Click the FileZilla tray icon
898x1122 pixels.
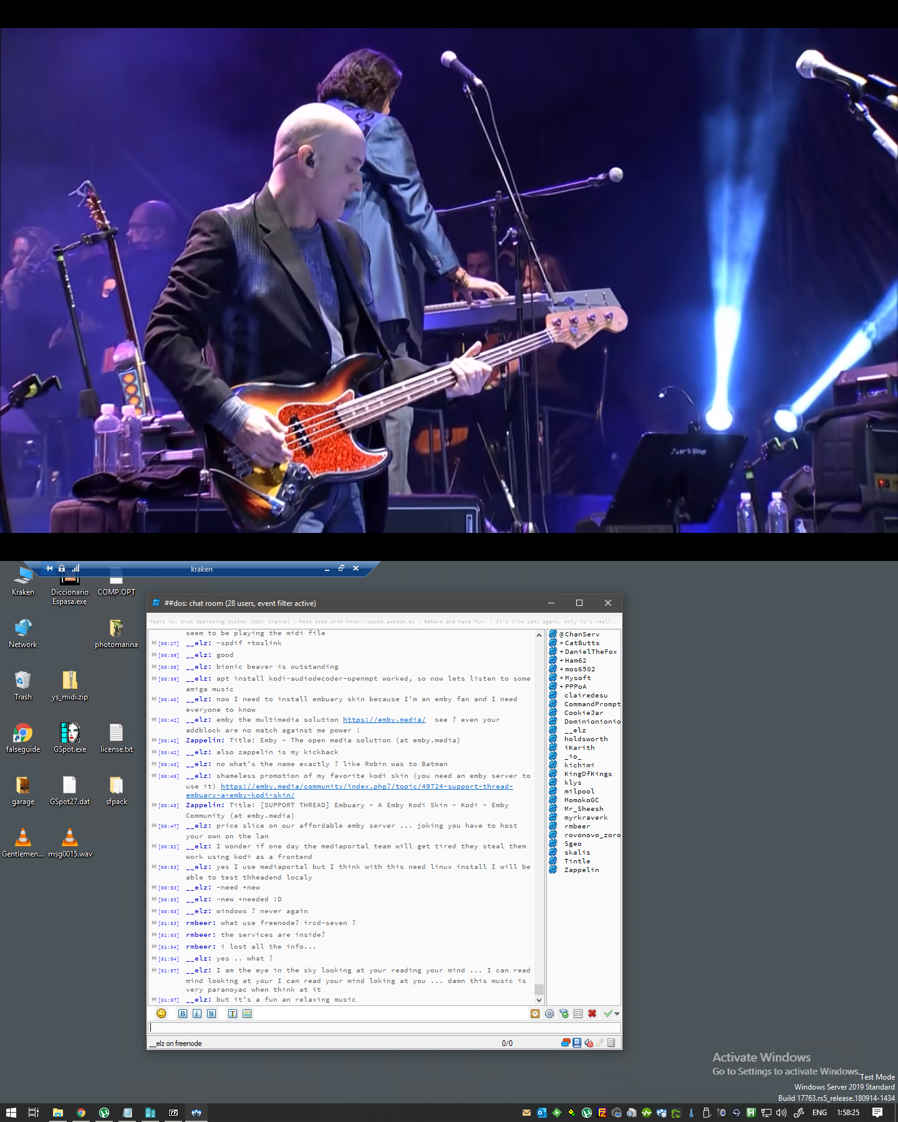coord(602,1113)
